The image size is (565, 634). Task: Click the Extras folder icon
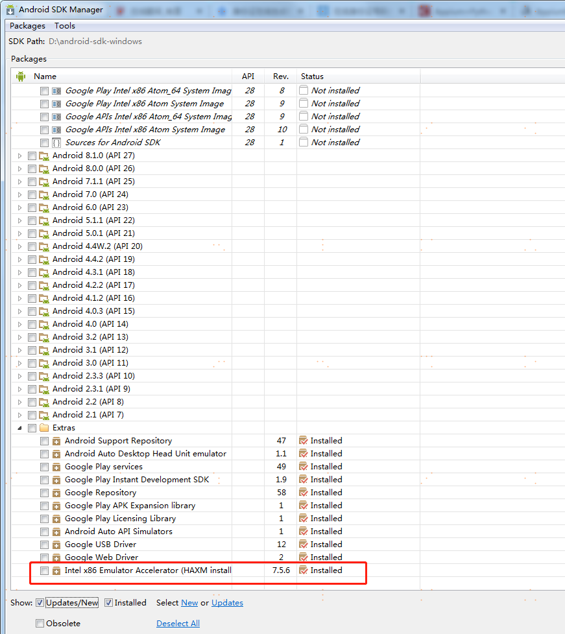click(45, 427)
